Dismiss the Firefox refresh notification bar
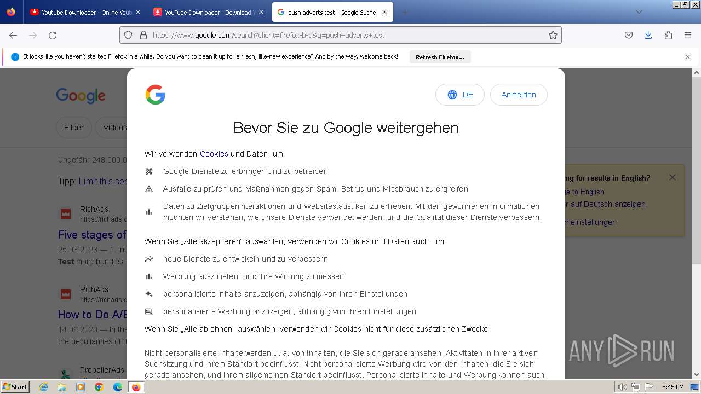Viewport: 701px width, 394px height. coord(688,57)
